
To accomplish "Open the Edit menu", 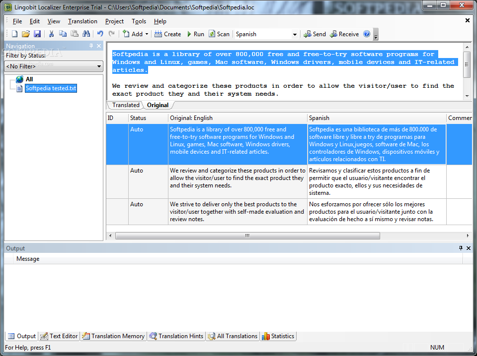I will click(x=35, y=21).
